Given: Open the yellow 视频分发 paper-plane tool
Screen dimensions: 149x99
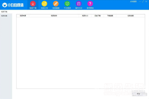Looking at the screenshot, I should coord(44,5).
